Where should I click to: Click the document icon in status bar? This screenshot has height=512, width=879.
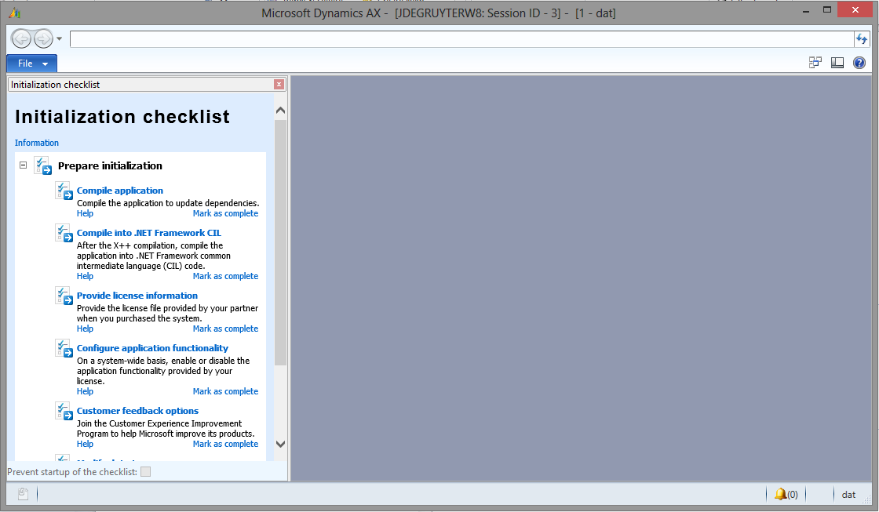click(x=23, y=494)
